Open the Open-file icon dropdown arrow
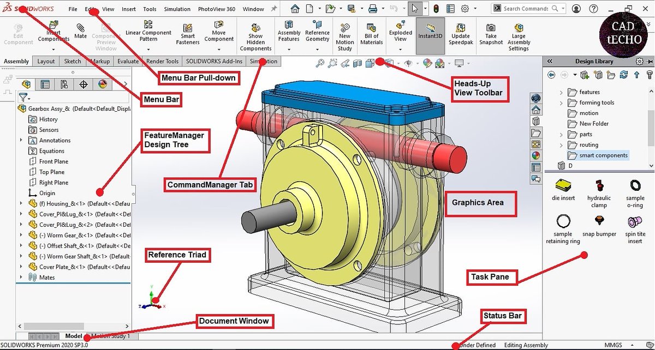The width and height of the screenshot is (655, 350). 340,9
